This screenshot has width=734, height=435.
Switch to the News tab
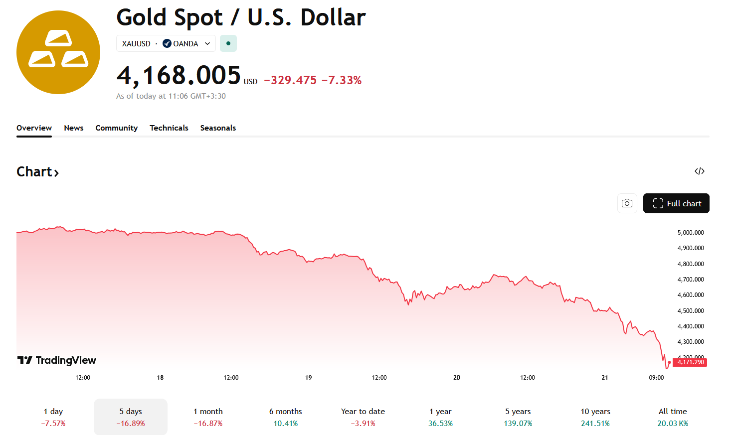pos(74,128)
